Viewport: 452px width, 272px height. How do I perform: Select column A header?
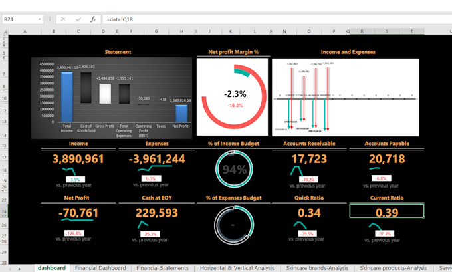pos(25,31)
